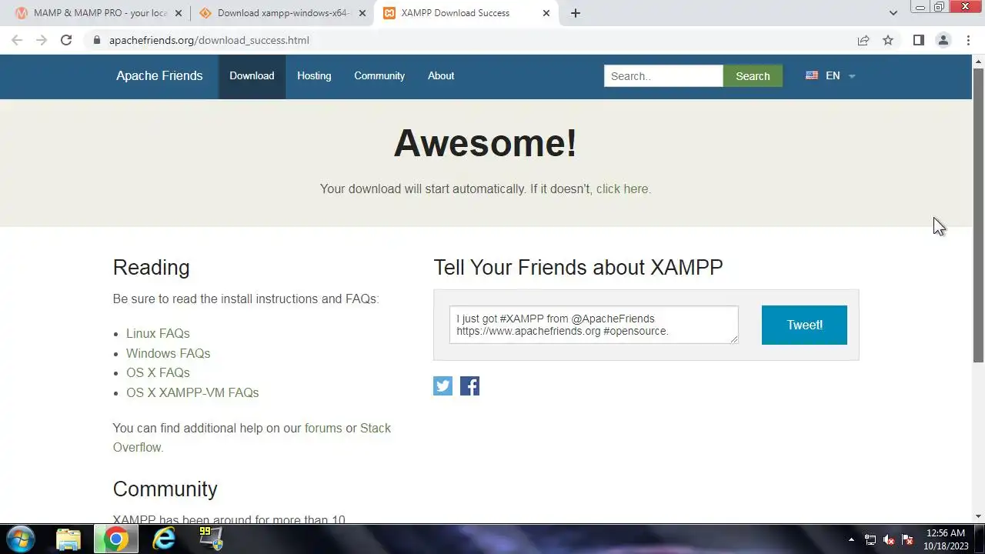Click the green Search button
The height and width of the screenshot is (554, 985).
point(753,75)
